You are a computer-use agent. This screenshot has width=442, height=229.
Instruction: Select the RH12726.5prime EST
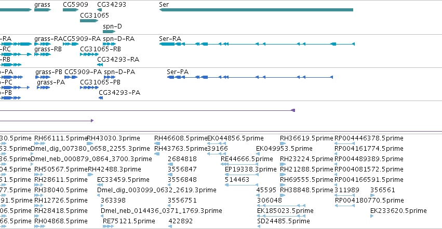click(38, 206)
